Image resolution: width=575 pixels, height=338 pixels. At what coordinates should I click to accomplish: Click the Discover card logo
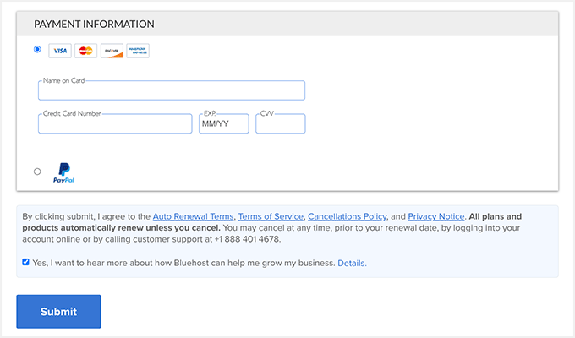coord(112,51)
